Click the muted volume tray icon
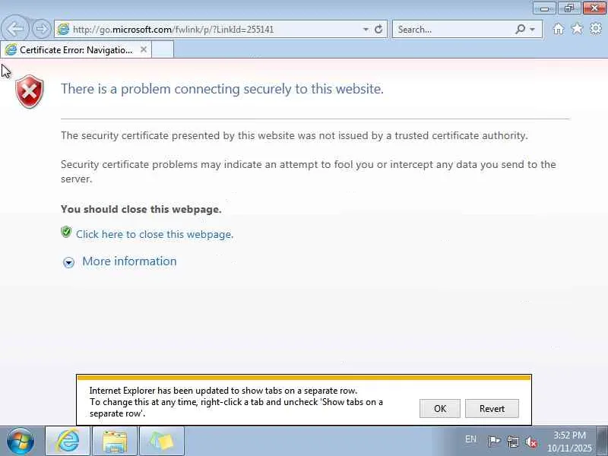This screenshot has height=456, width=608. tap(531, 442)
